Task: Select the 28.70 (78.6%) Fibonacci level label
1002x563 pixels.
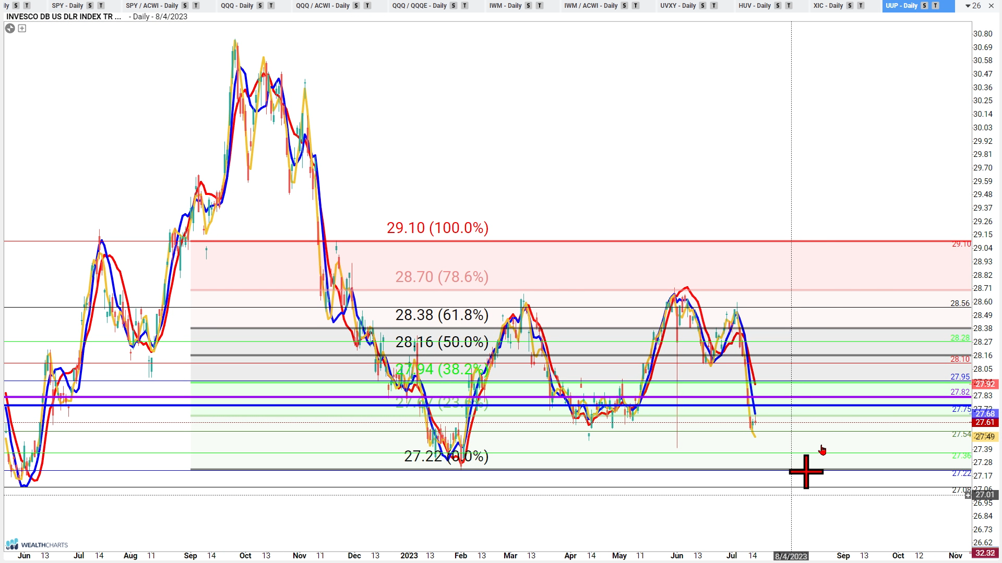Action: (x=442, y=277)
